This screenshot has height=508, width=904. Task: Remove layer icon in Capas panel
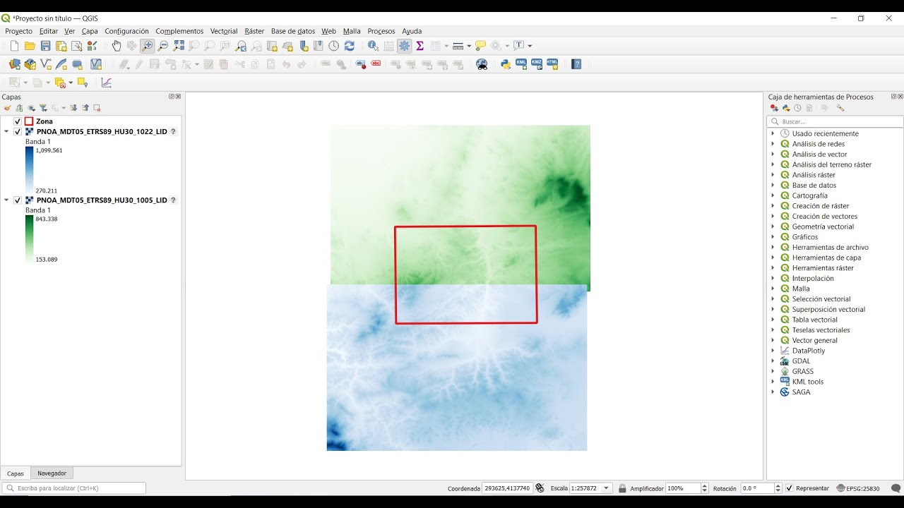(x=97, y=108)
